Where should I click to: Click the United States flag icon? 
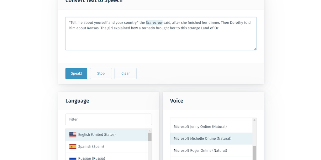pyautogui.click(x=73, y=135)
